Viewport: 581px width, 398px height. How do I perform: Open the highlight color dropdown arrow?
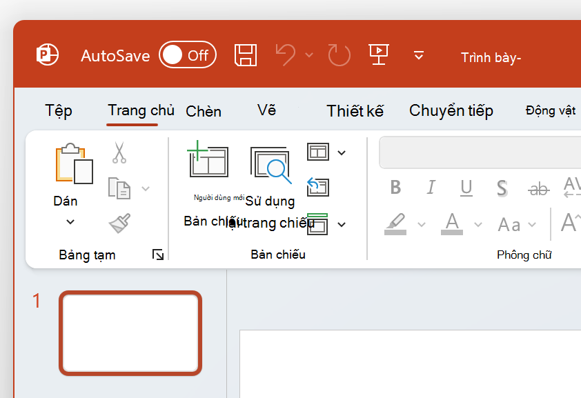pos(422,224)
